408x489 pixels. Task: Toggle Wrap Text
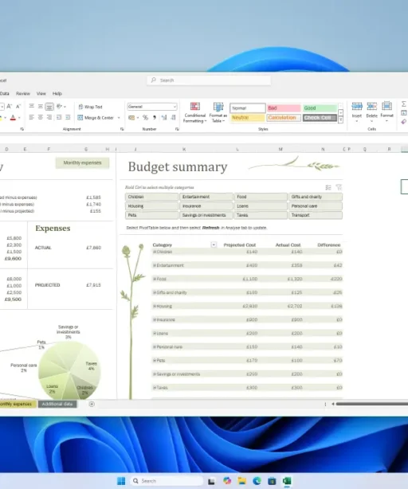90,107
